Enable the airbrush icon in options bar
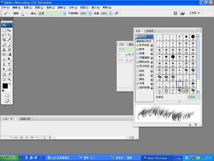This screenshot has width=214, height=161. 116,13
